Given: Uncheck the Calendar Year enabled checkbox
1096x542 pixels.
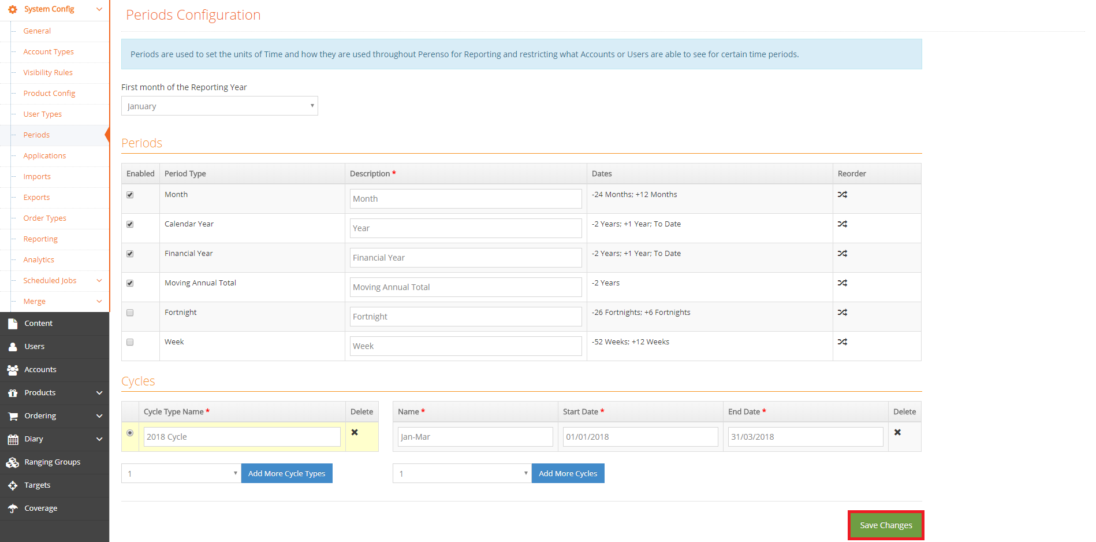Looking at the screenshot, I should 130,224.
